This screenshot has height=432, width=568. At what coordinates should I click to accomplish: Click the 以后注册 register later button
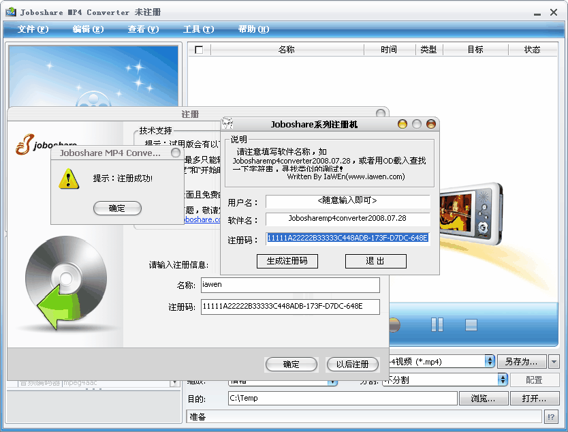coord(352,365)
